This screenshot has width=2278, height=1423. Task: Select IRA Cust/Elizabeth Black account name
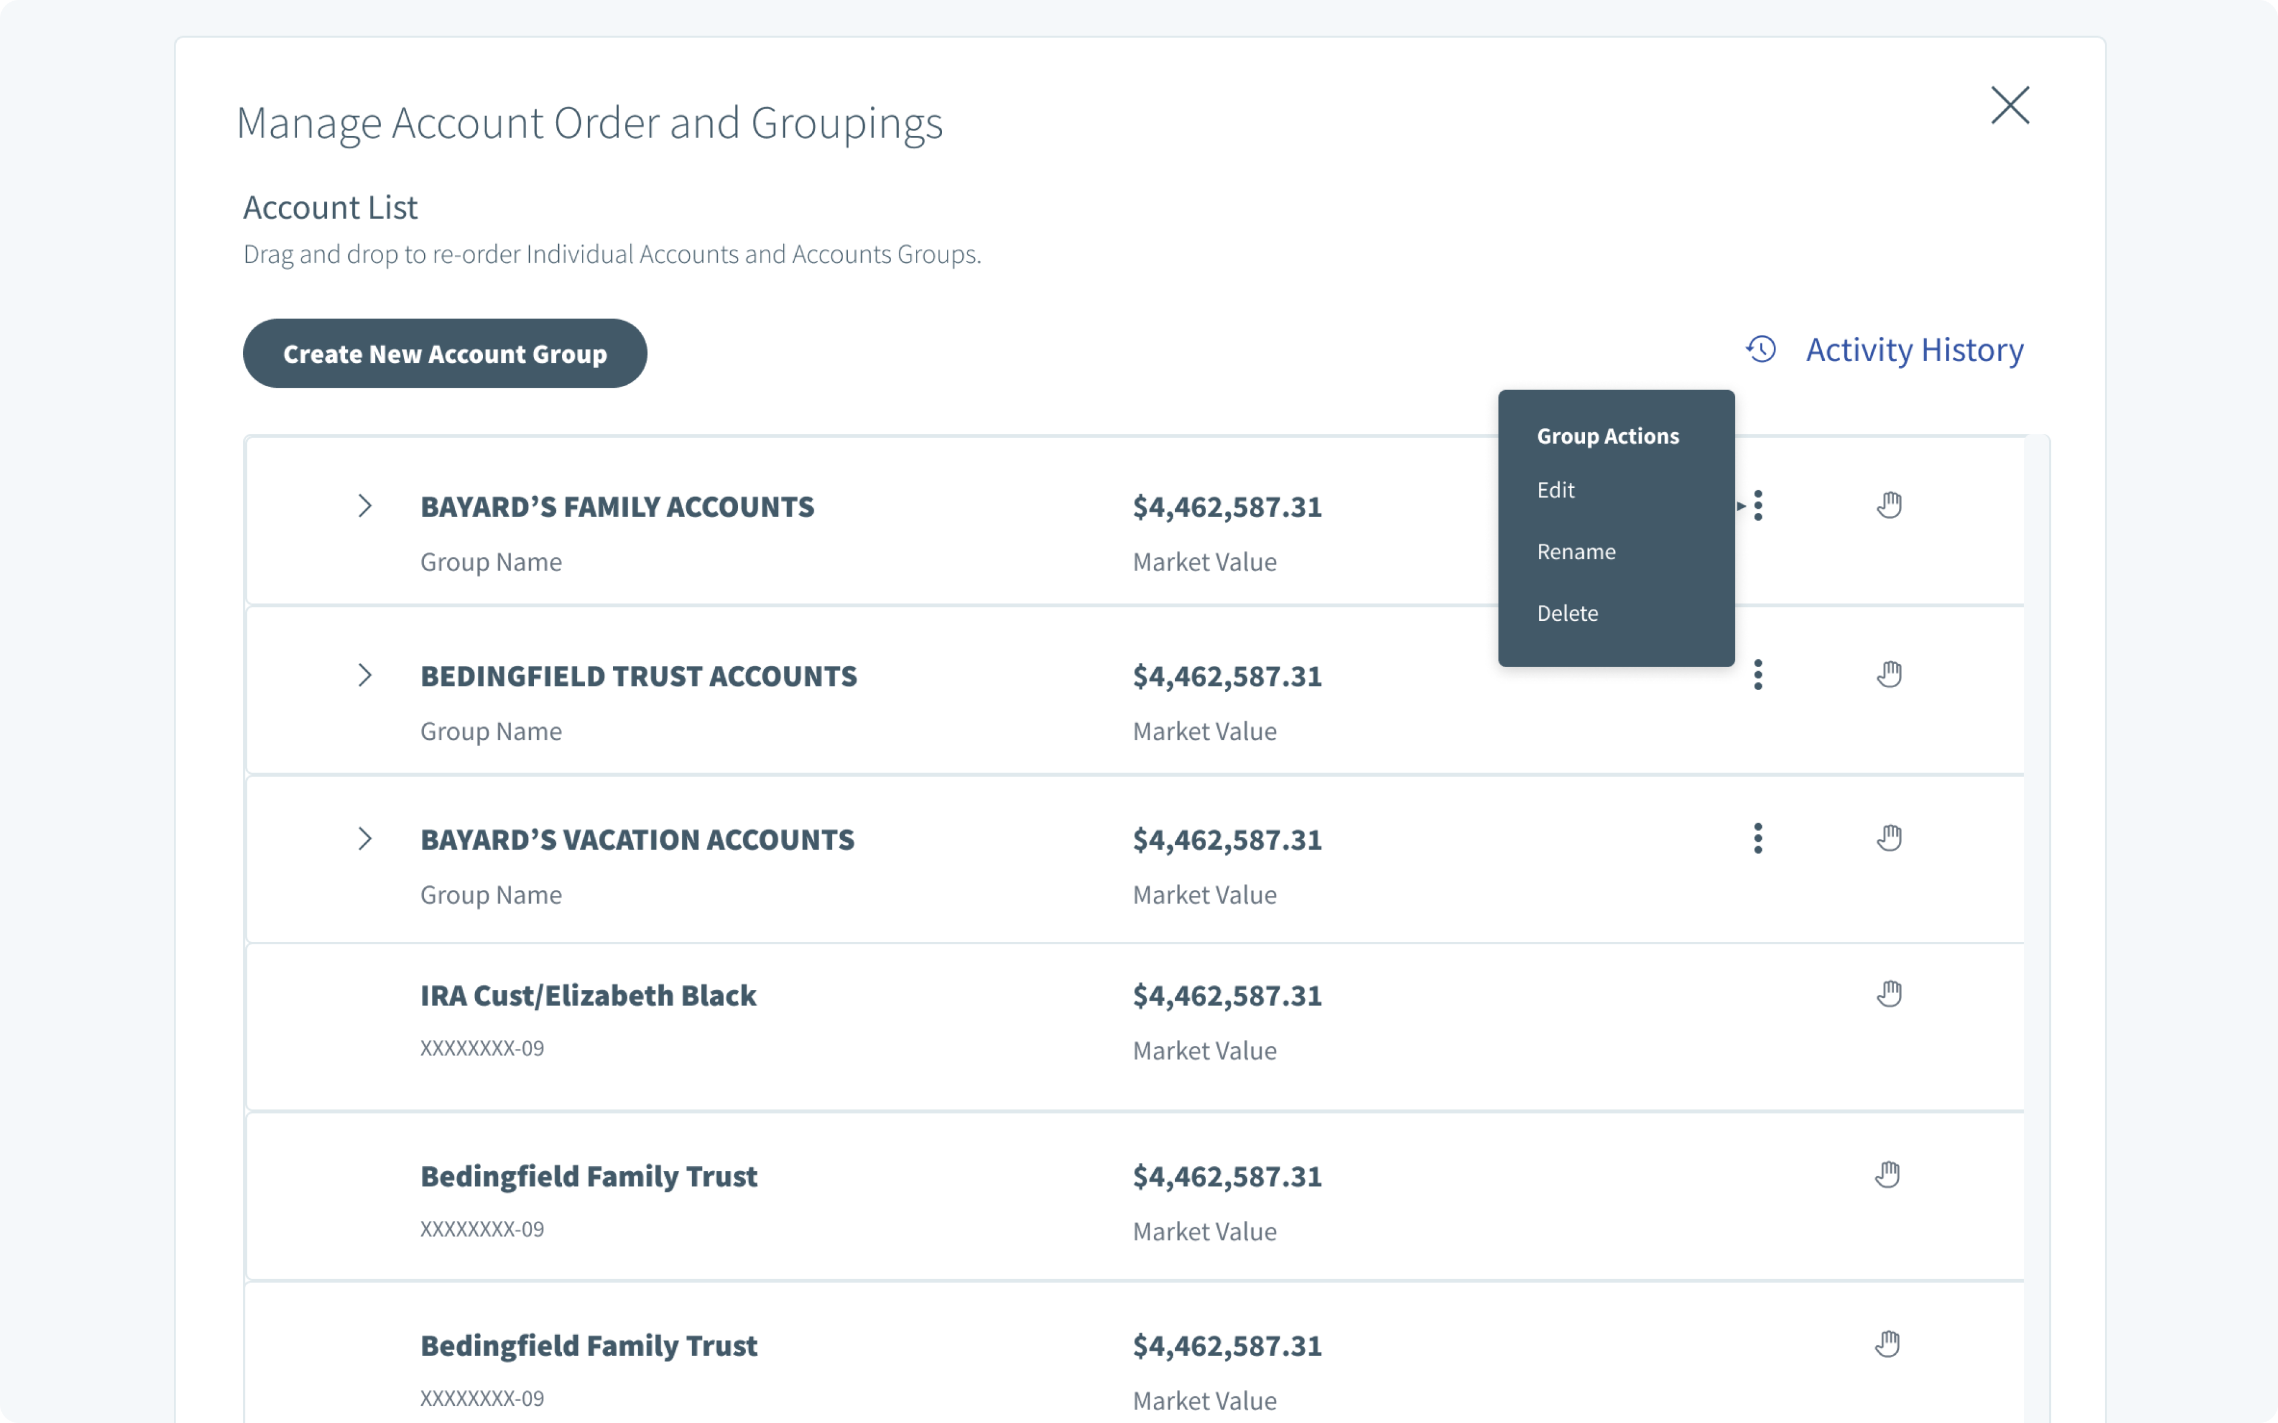[x=587, y=995]
